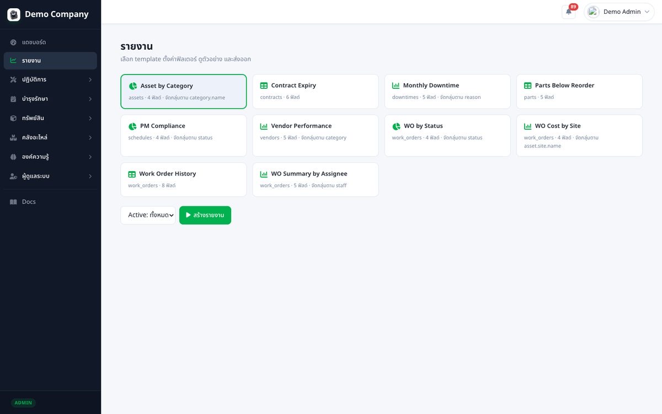The height and width of the screenshot is (414, 662).
Task: Click the ปฏิบัติการ tools icon
Action: pyautogui.click(x=13, y=79)
